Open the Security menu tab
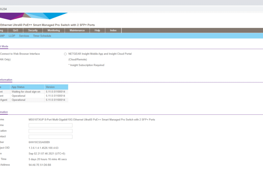Viewport: 263px width, 174px height. 33,30
